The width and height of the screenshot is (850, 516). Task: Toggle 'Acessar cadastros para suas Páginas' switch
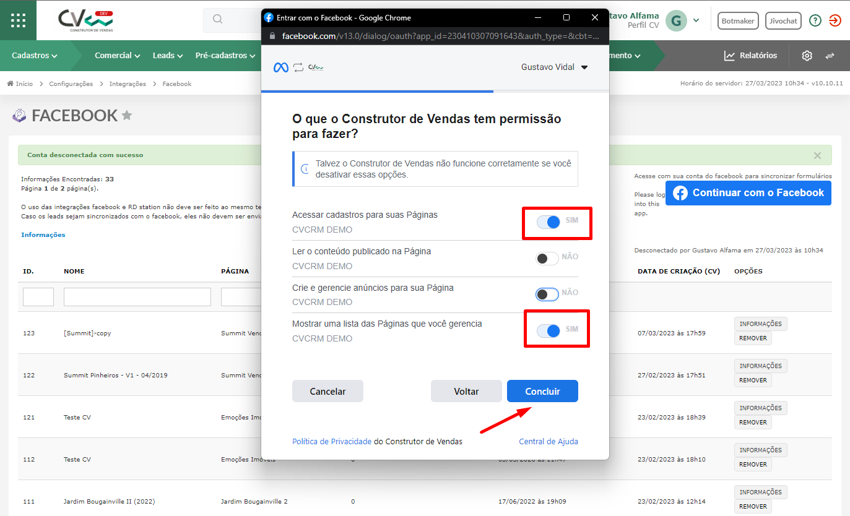point(549,222)
